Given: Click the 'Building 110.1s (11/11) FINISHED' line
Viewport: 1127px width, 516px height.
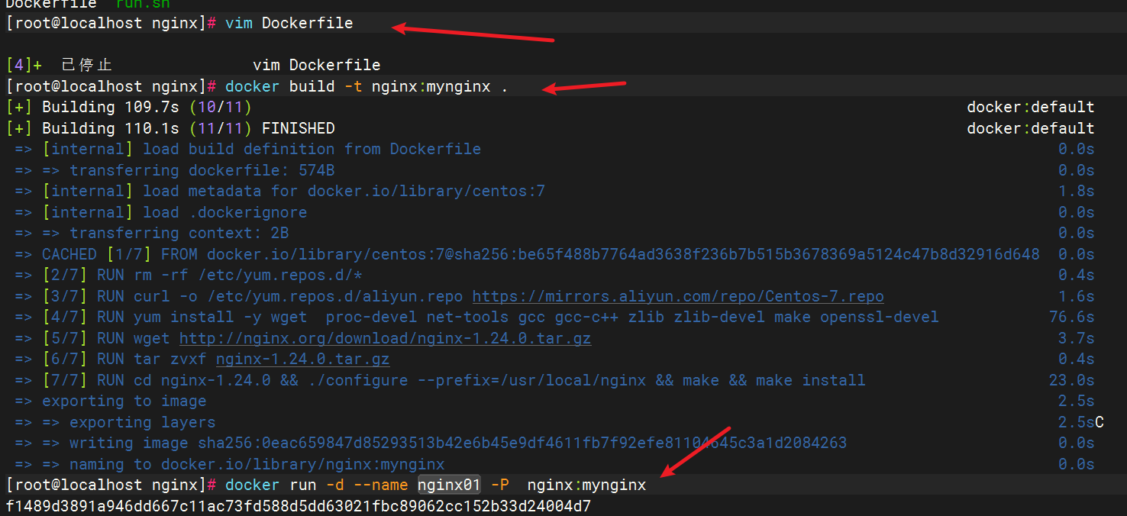Looking at the screenshot, I should point(170,128).
